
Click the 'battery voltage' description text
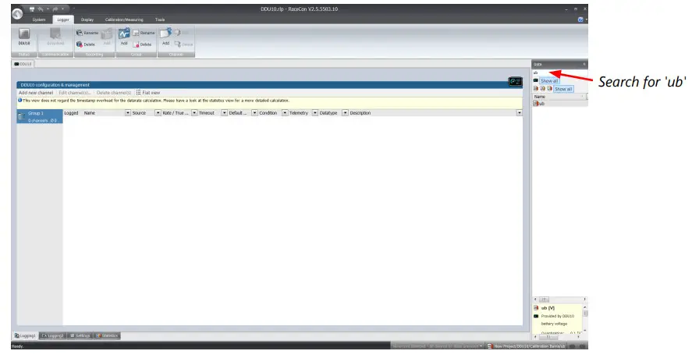click(554, 324)
